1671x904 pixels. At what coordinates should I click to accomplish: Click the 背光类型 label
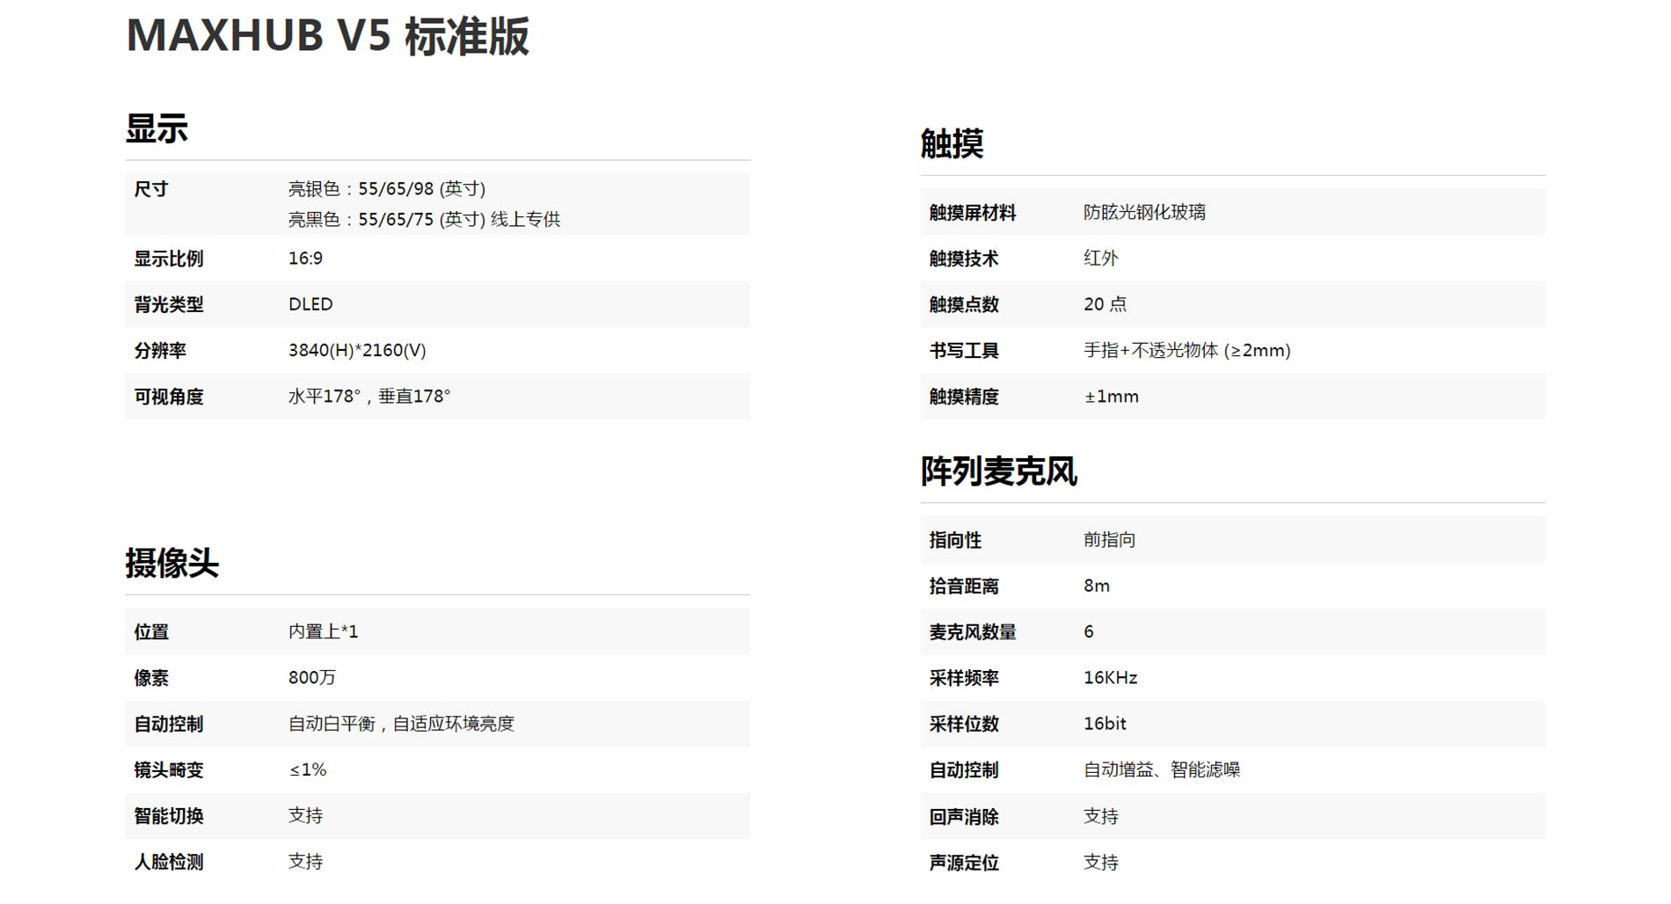pos(169,304)
